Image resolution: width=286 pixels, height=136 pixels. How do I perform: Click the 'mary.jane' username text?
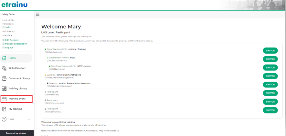(7, 35)
